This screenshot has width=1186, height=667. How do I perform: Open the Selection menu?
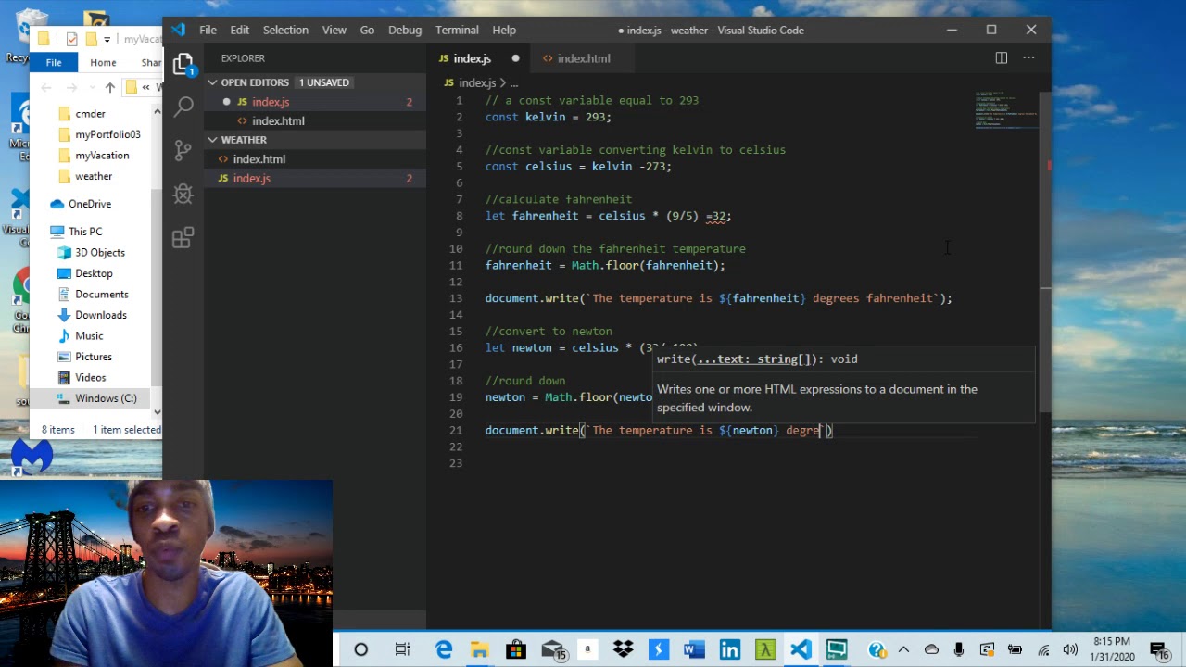tap(285, 30)
